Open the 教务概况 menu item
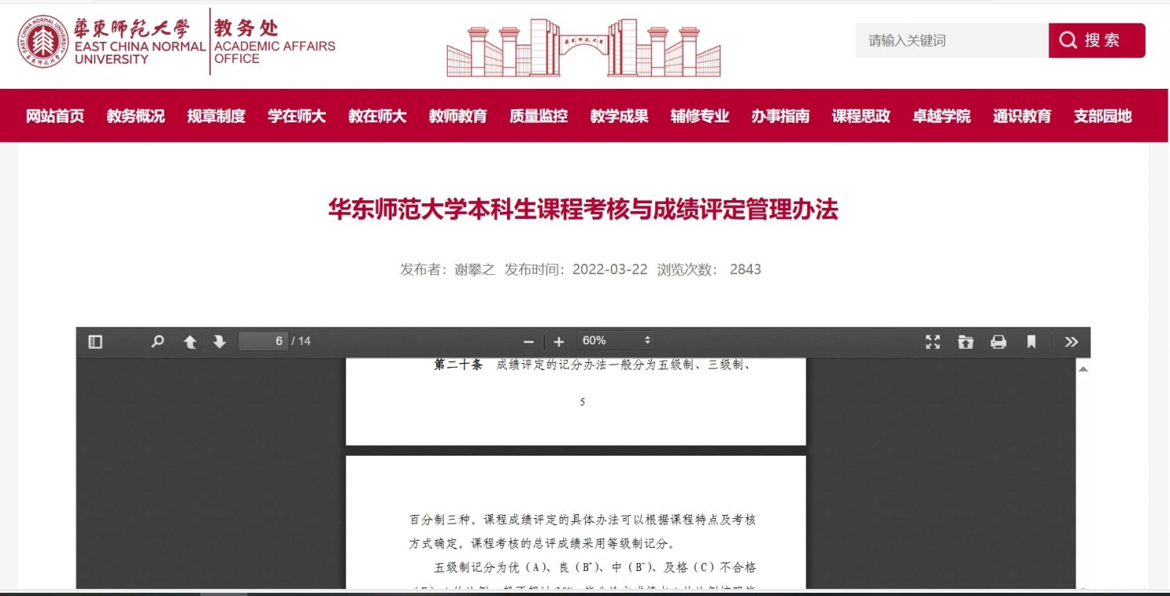This screenshot has height=596, width=1170. click(136, 116)
